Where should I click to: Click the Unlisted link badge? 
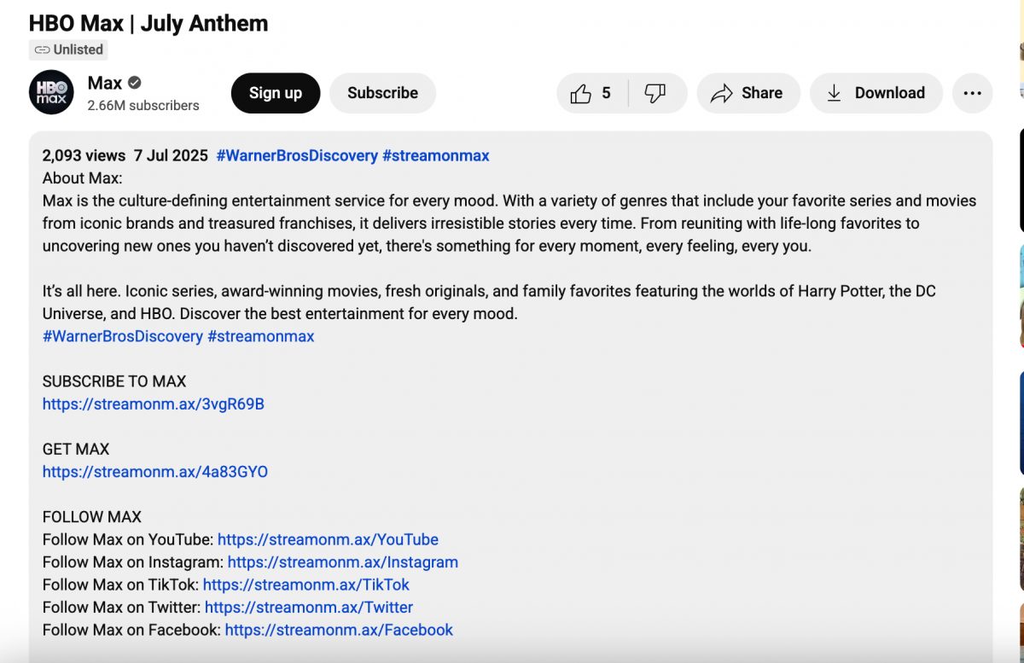tap(68, 49)
